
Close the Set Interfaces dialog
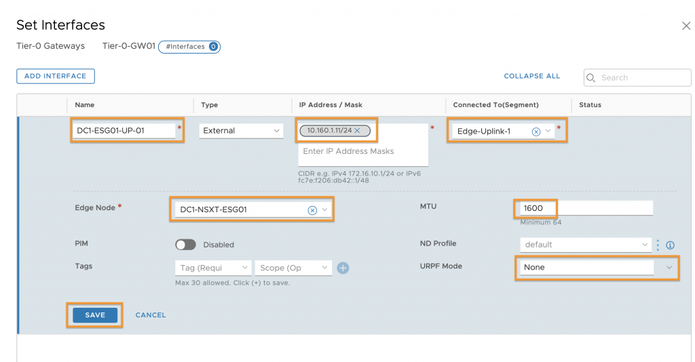click(x=685, y=26)
